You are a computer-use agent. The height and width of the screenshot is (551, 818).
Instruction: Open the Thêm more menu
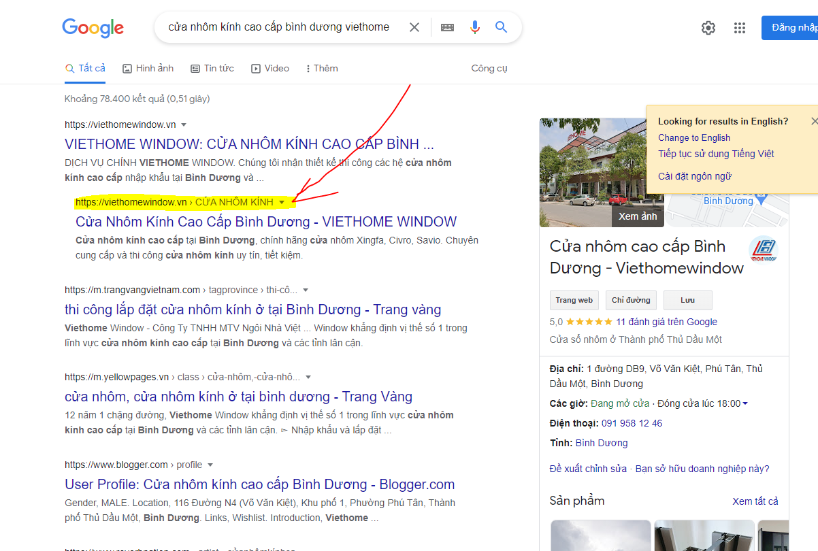(x=322, y=68)
